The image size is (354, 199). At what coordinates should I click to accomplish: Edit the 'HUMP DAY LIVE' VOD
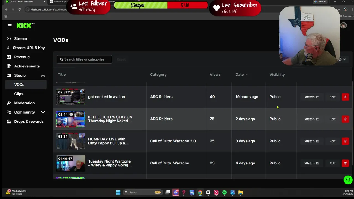(332, 141)
